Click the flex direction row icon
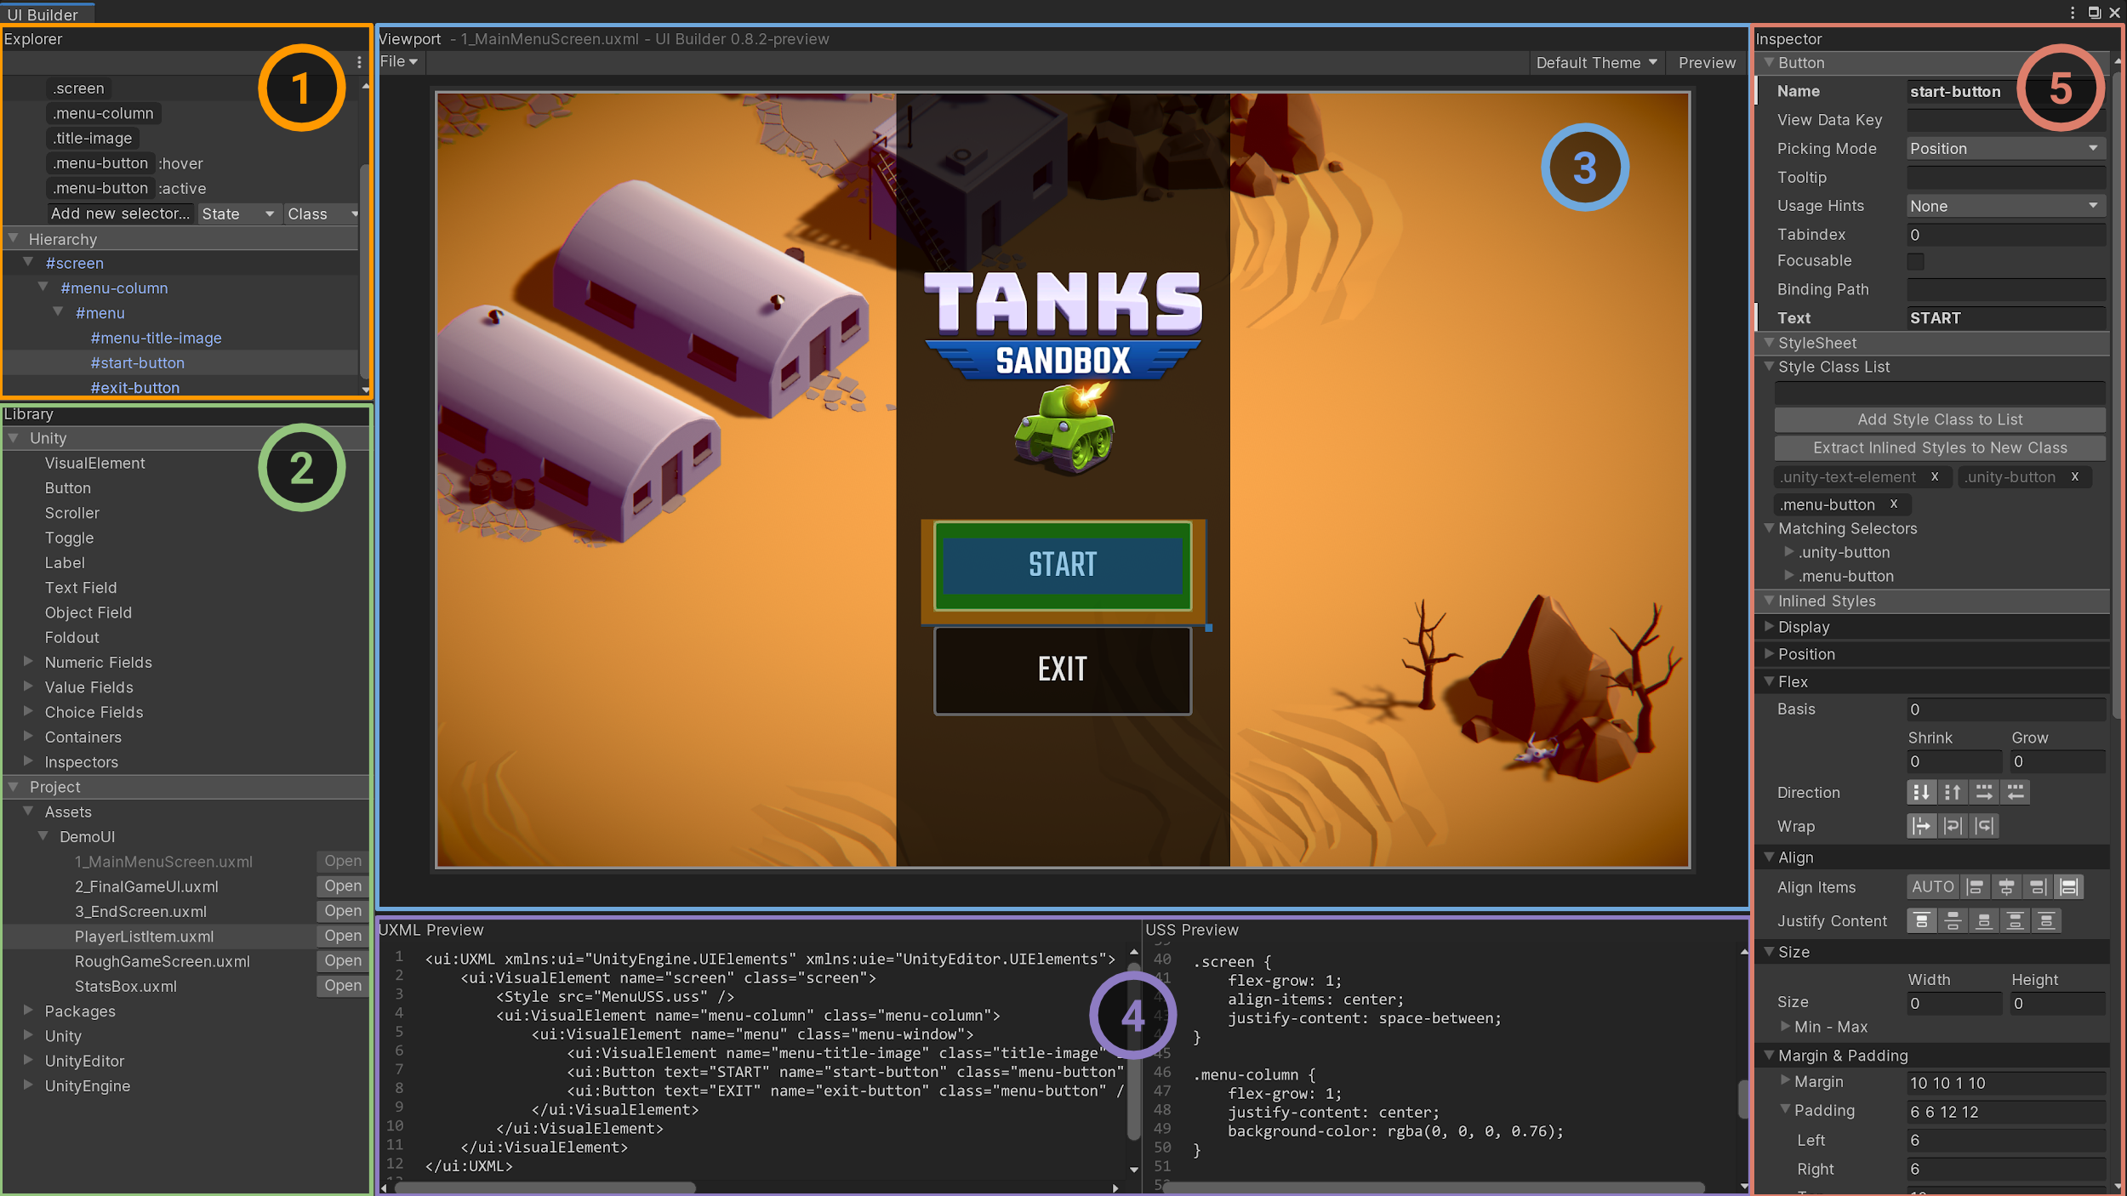This screenshot has height=1196, width=2127. [x=1984, y=791]
